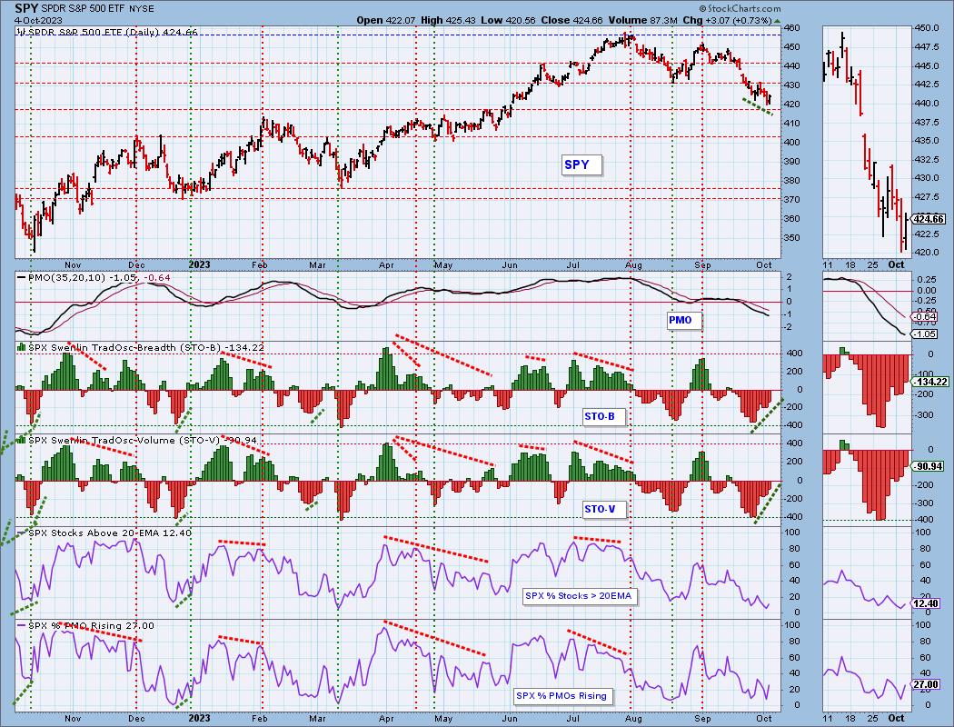Click the Aug label on price chart axis

pos(634,264)
